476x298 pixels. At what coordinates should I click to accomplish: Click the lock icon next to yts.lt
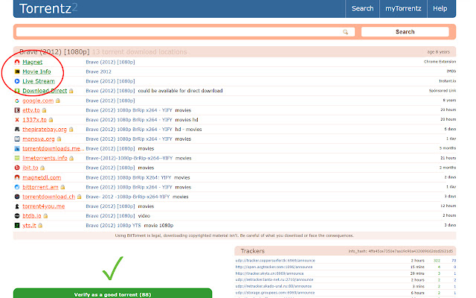pyautogui.click(x=40, y=226)
